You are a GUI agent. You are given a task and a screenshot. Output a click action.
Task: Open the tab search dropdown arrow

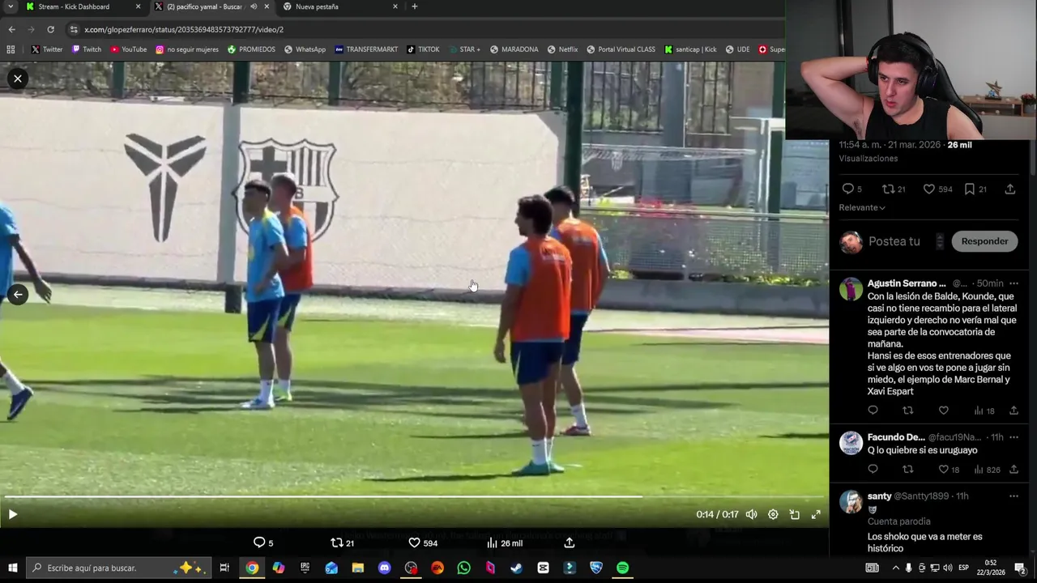click(10, 6)
